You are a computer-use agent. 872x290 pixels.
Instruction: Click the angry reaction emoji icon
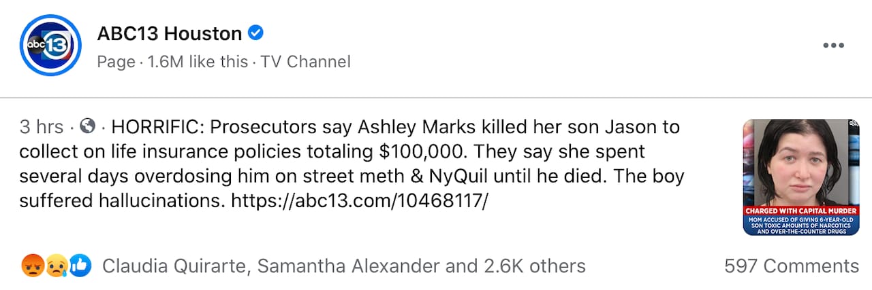31,266
